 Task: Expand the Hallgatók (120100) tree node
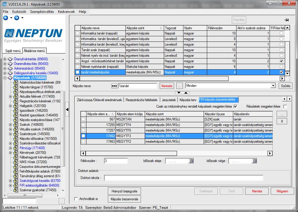[x=11, y=106]
